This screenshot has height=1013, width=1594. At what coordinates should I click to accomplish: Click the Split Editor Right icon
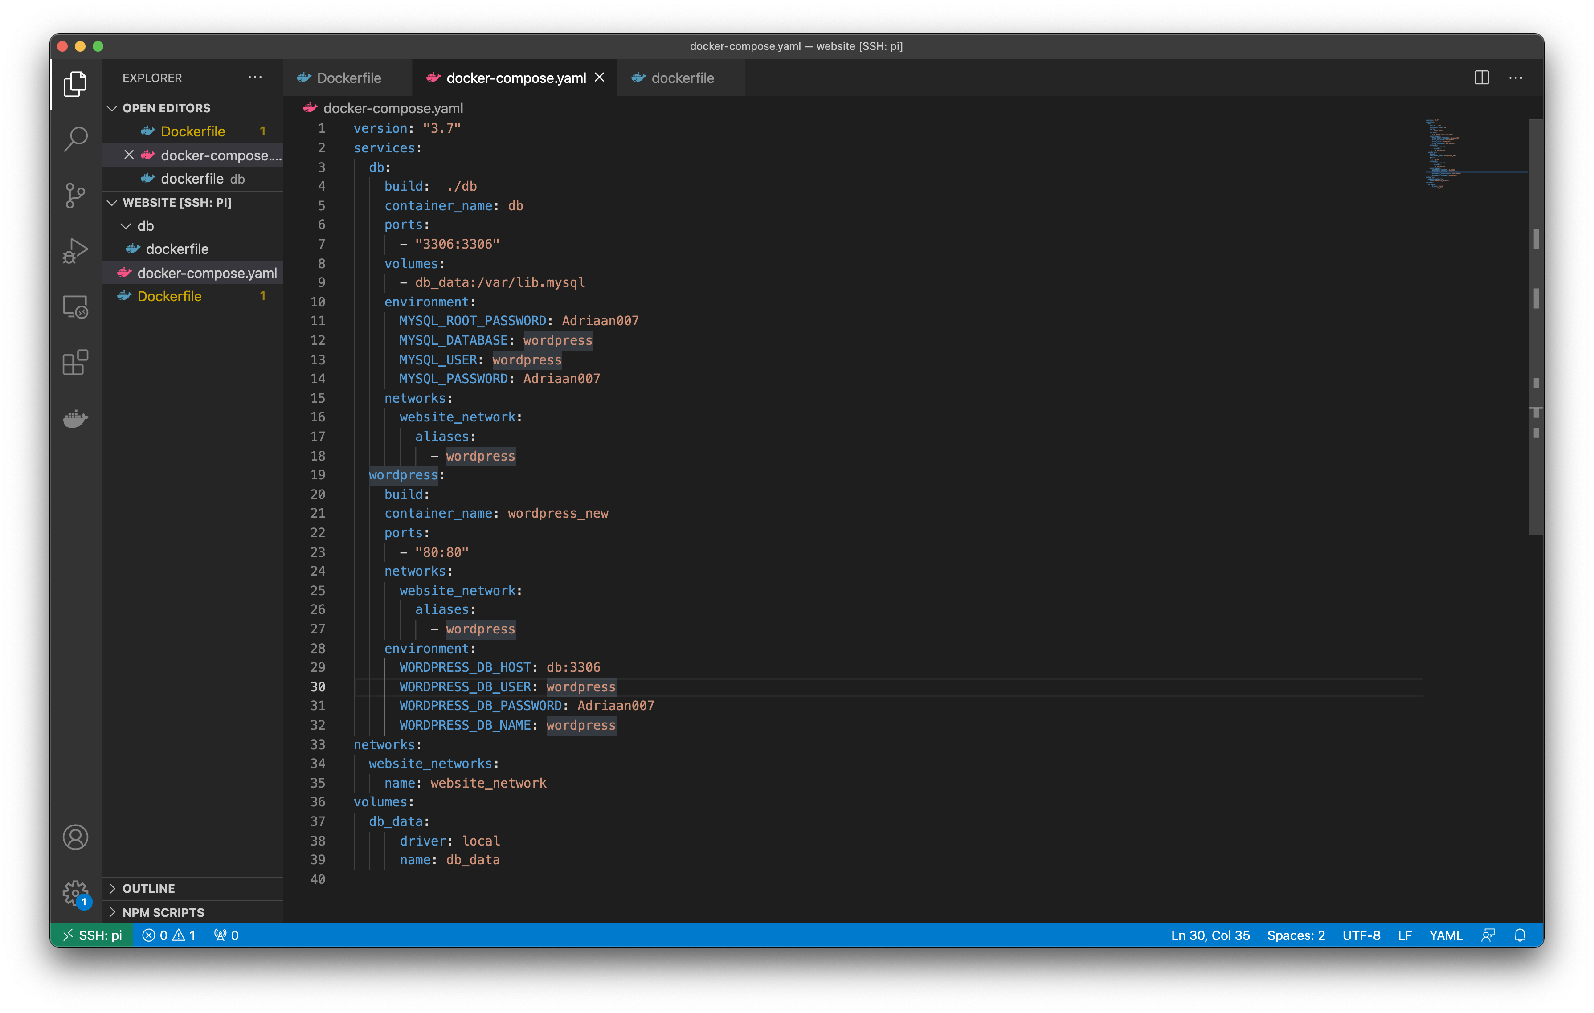click(x=1481, y=78)
